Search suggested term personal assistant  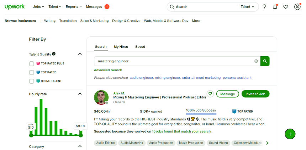point(237,78)
